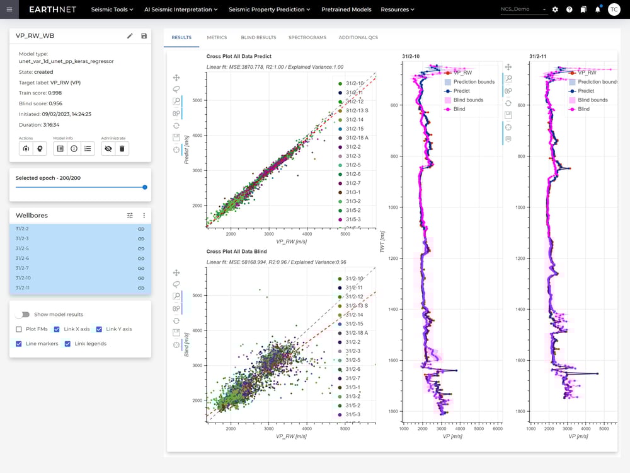Click the hamburger menu icon
This screenshot has height=473, width=630.
coord(9,9)
